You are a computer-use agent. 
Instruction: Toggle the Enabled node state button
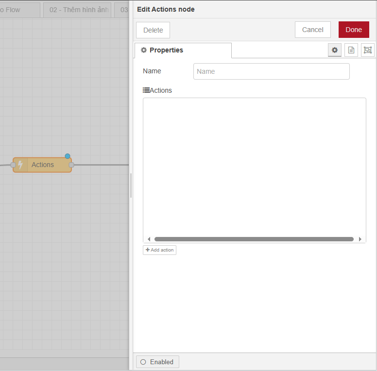[157, 362]
